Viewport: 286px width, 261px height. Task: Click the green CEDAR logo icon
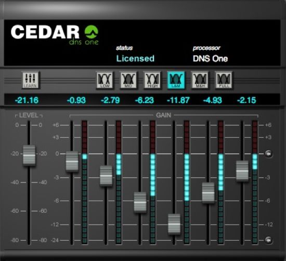tap(92, 32)
